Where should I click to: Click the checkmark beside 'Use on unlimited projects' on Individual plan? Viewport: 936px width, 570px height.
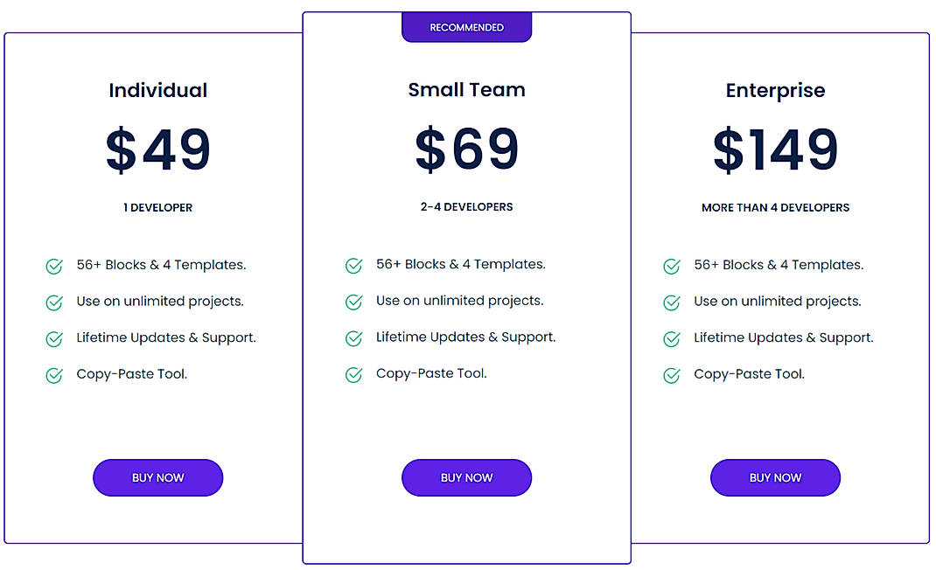point(53,302)
